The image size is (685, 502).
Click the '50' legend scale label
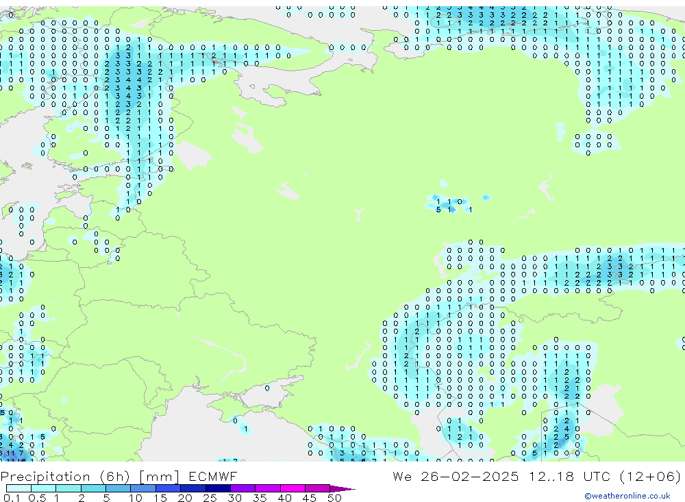[335, 498]
